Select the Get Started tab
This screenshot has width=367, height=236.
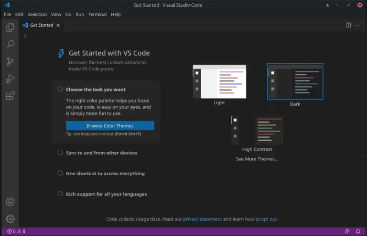click(42, 25)
